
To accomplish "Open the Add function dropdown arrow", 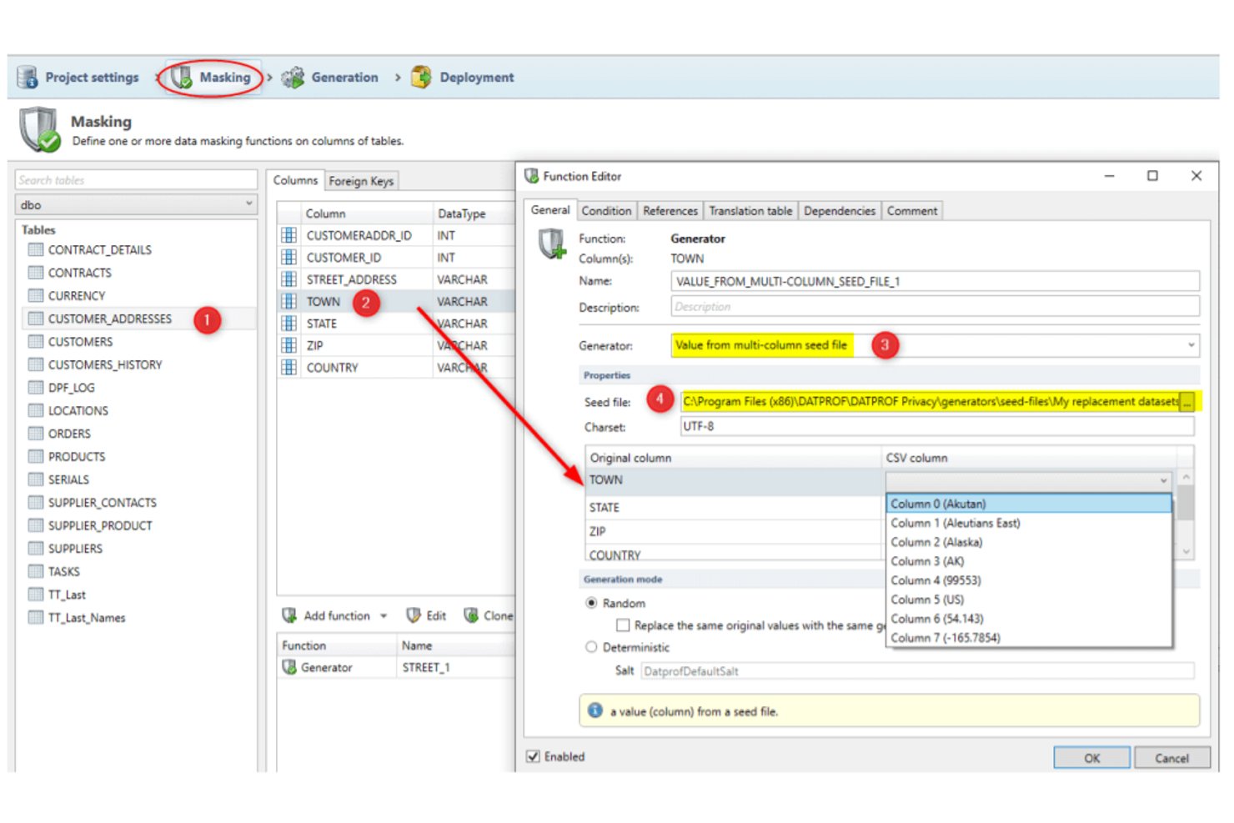I will click(x=384, y=616).
